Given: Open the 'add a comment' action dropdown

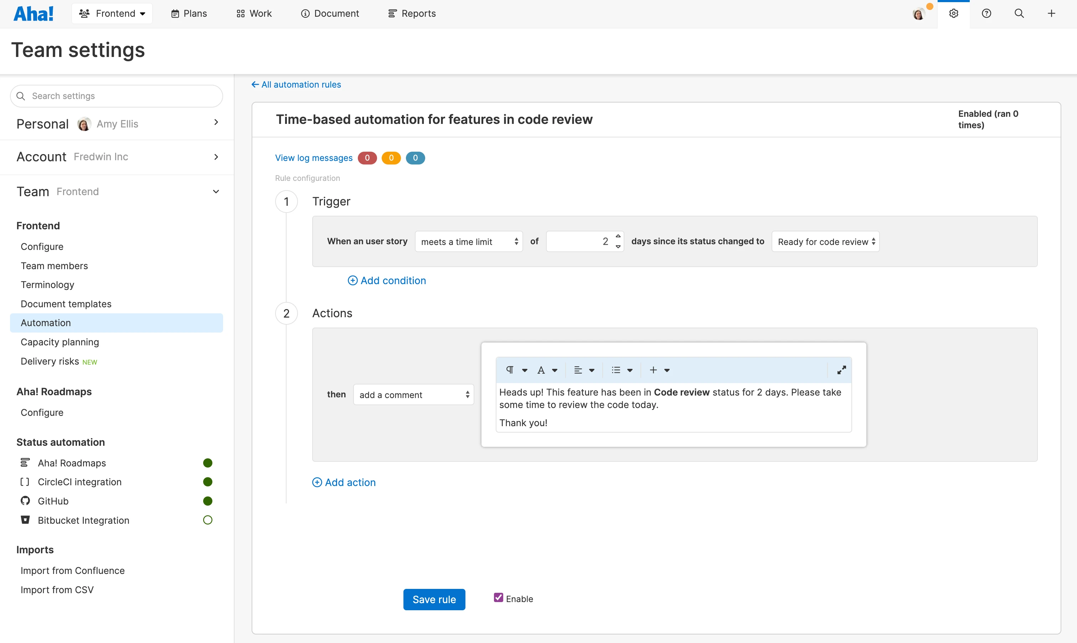Looking at the screenshot, I should 413,395.
